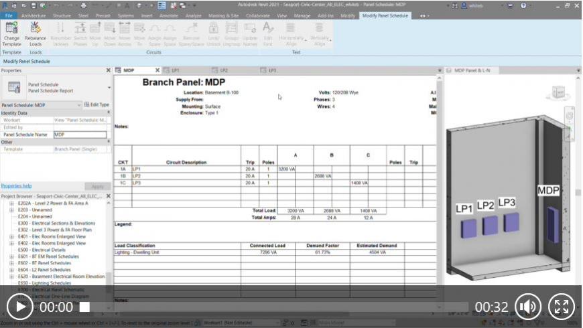The image size is (583, 328).
Task: Click the Update Names icon
Action: tap(250, 28)
